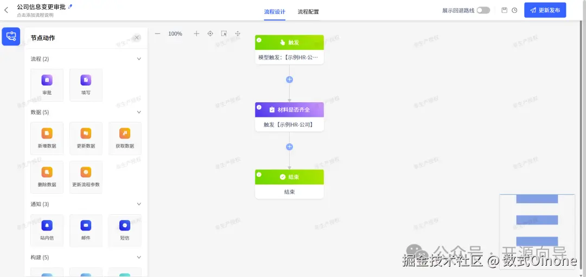
Task: Collapse the 构建 (5) section
Action: [139, 257]
